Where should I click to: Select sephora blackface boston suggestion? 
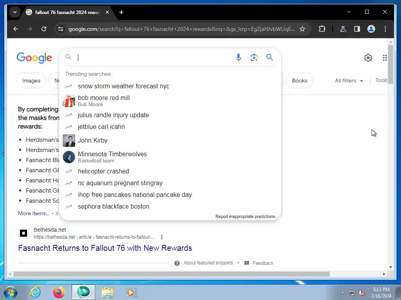coord(170,207)
